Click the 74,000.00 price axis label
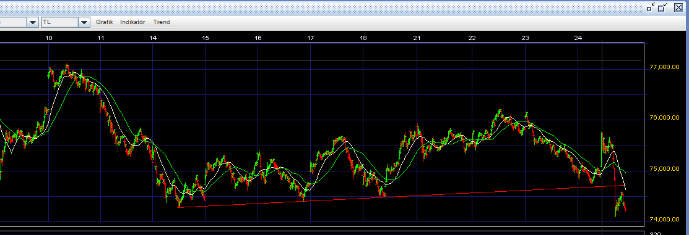This screenshot has width=689, height=235. (664, 220)
